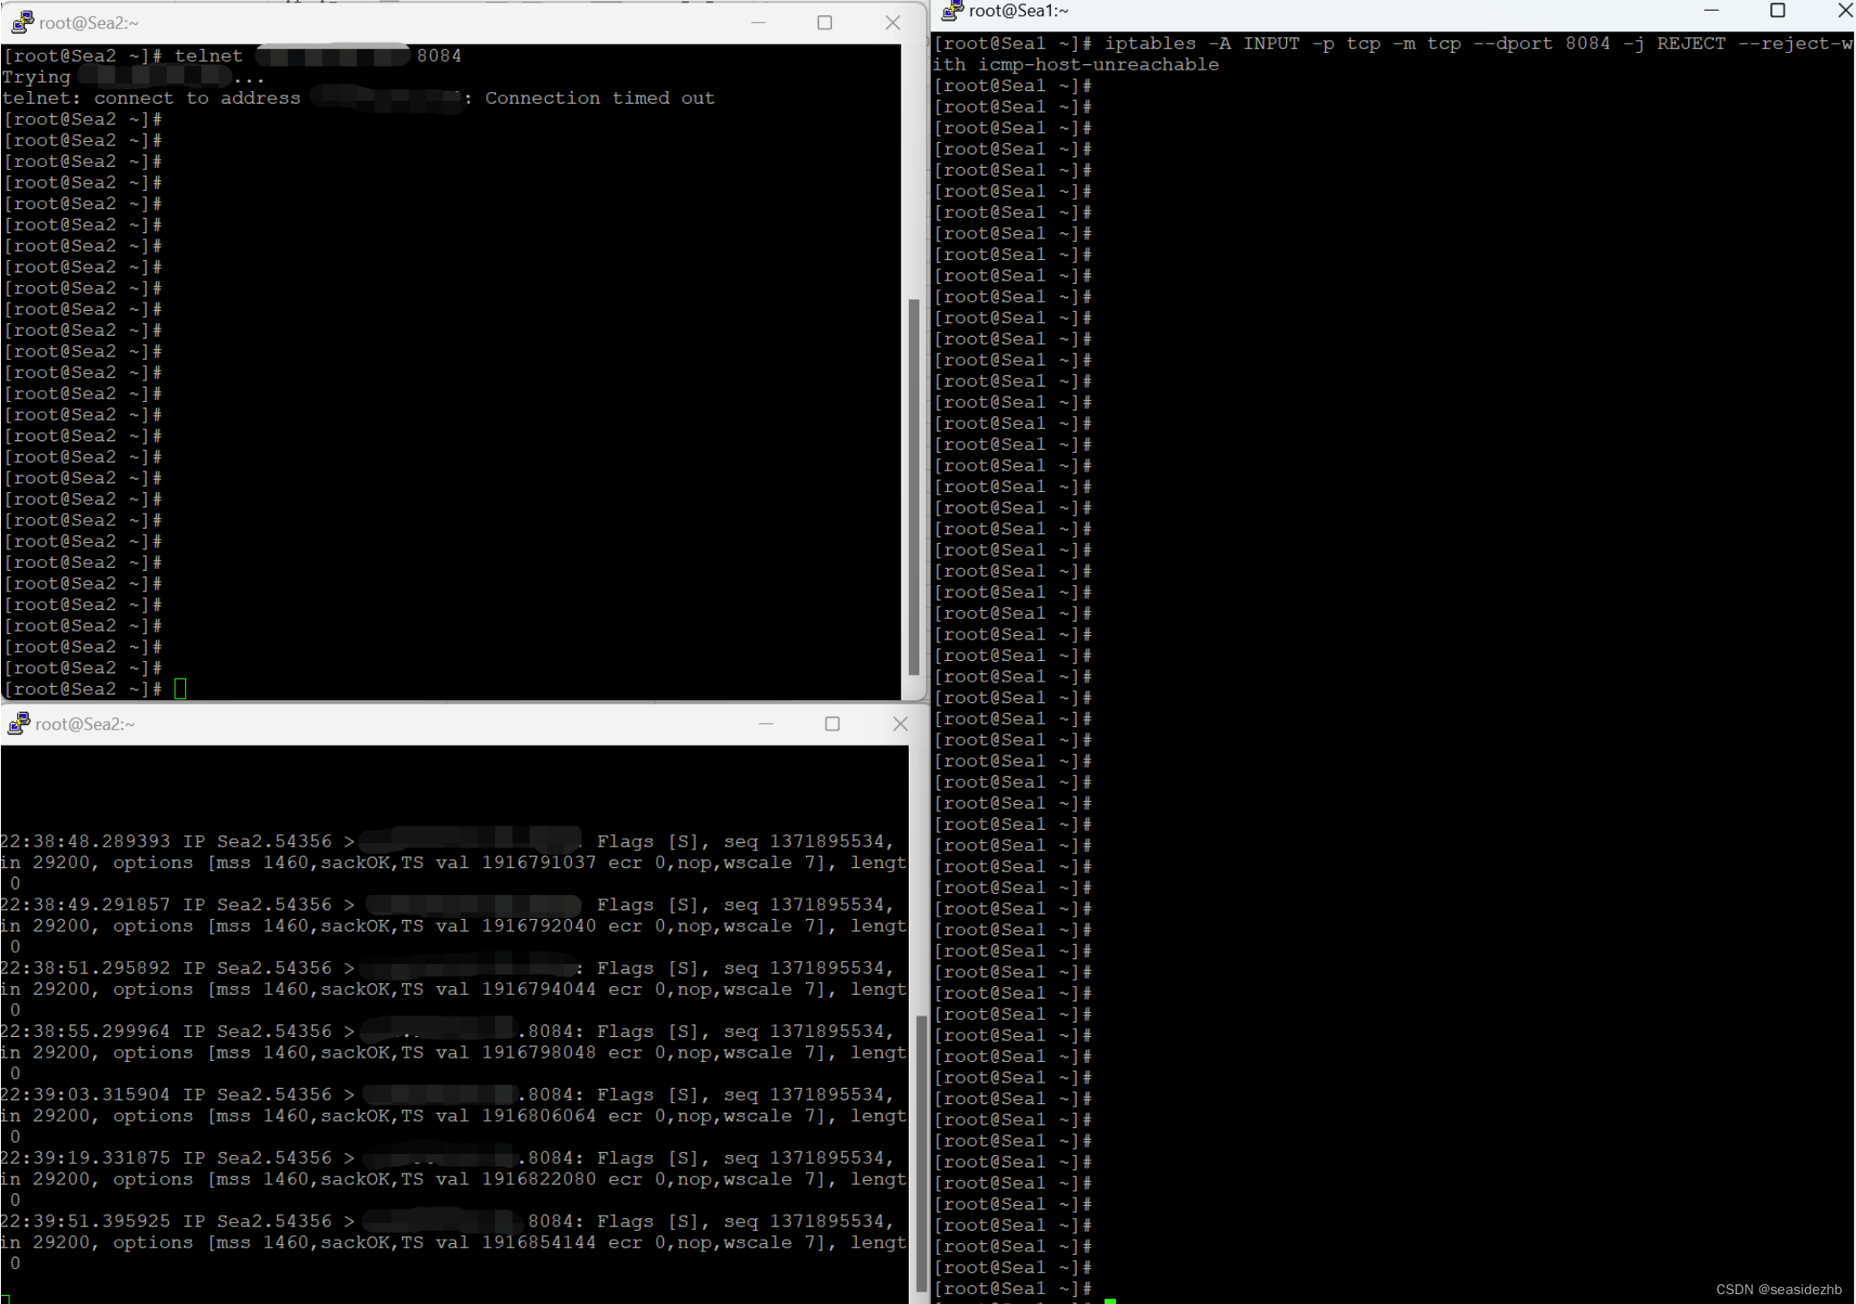Minimize the bottom-left root@Sea2 tcpdump window
The height and width of the screenshot is (1304, 1856).
click(x=766, y=724)
